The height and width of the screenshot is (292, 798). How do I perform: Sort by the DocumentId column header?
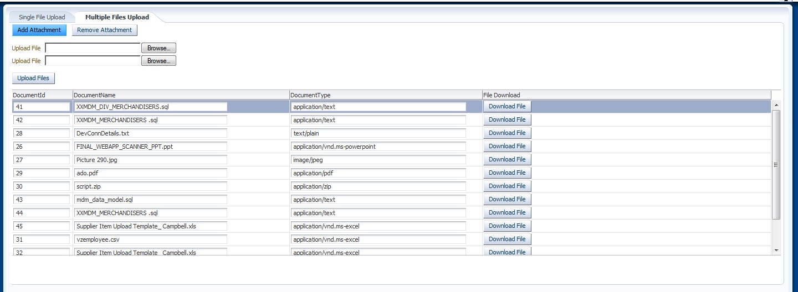tap(42, 95)
